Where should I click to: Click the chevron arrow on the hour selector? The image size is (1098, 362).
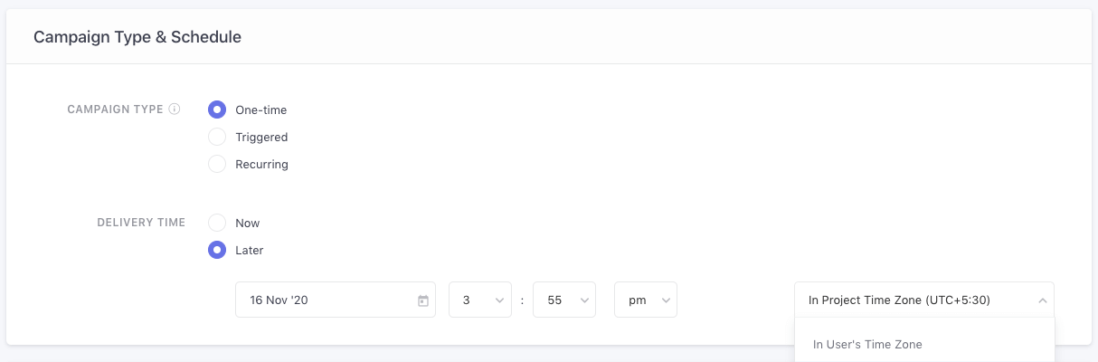tap(499, 300)
